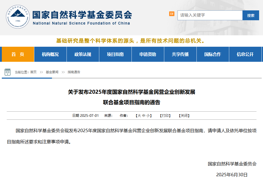Open the 首页 navigation tab
The image size is (263, 183).
pyautogui.click(x=18, y=54)
